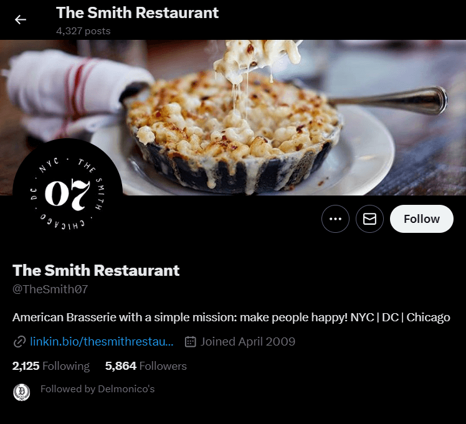Click the @TheSmith07 handle

[x=50, y=289]
